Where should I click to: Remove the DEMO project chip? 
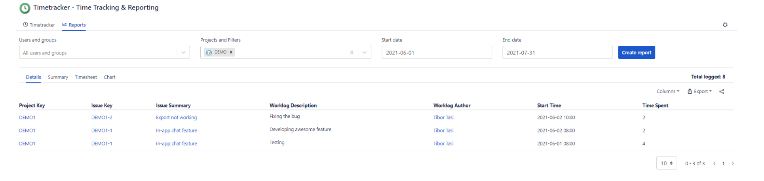pyautogui.click(x=231, y=52)
